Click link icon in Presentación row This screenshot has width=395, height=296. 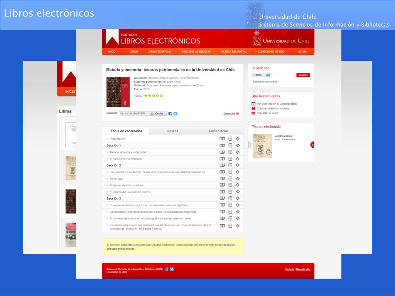(x=238, y=139)
